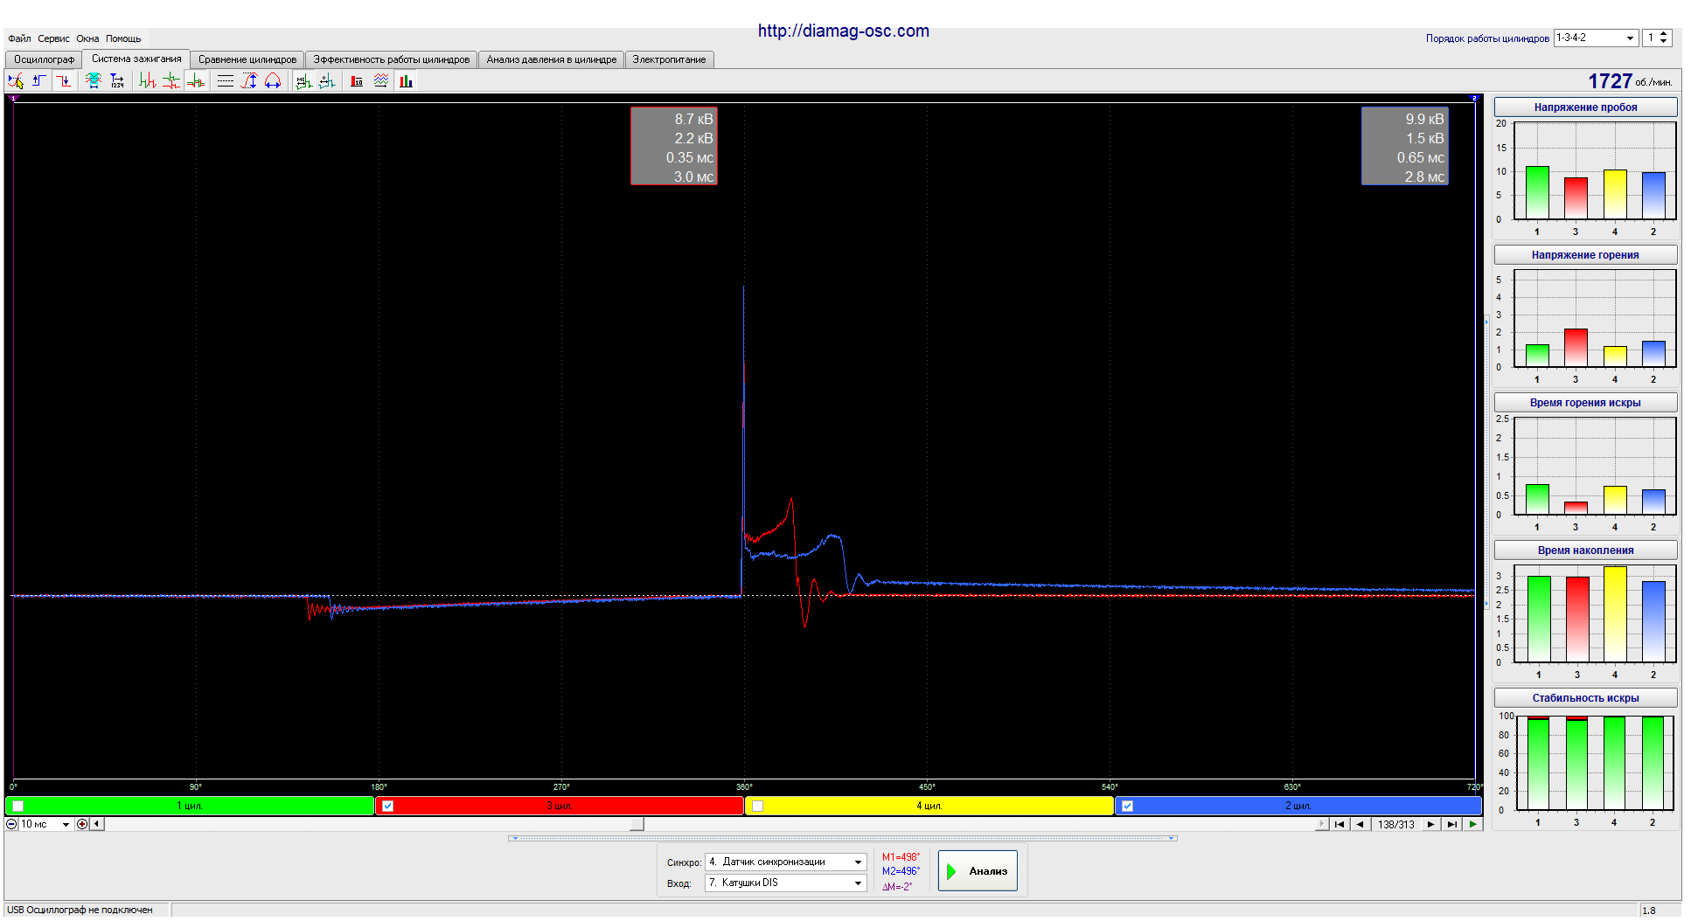Click the vertical amplitude scaling icon
The height and width of the screenshot is (921, 1691).
[250, 81]
